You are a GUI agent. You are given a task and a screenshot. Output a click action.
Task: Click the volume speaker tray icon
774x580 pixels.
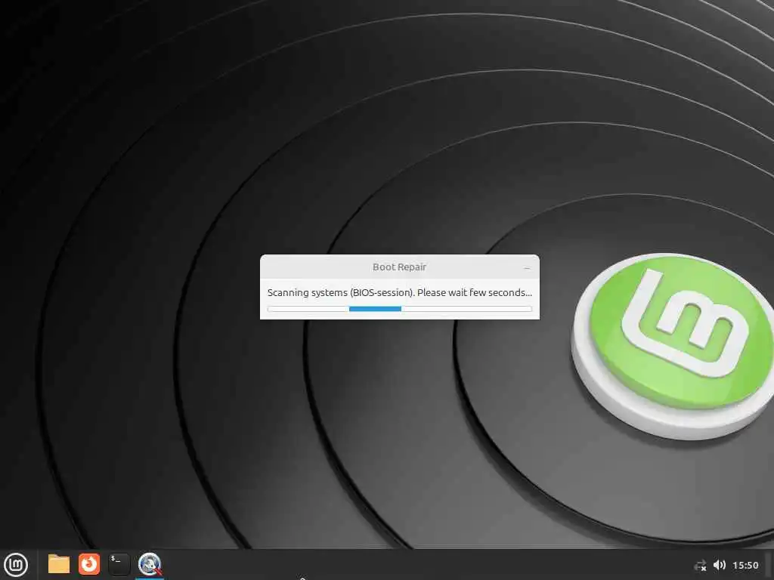point(720,565)
